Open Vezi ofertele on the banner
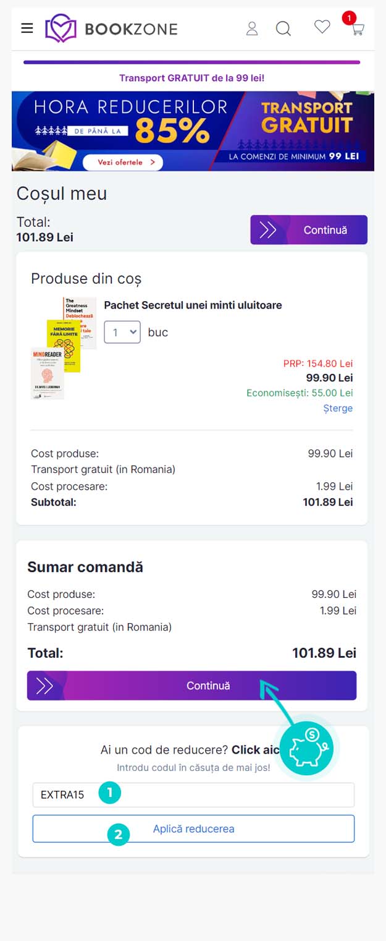Screen dimensions: 386x941 pos(122,162)
